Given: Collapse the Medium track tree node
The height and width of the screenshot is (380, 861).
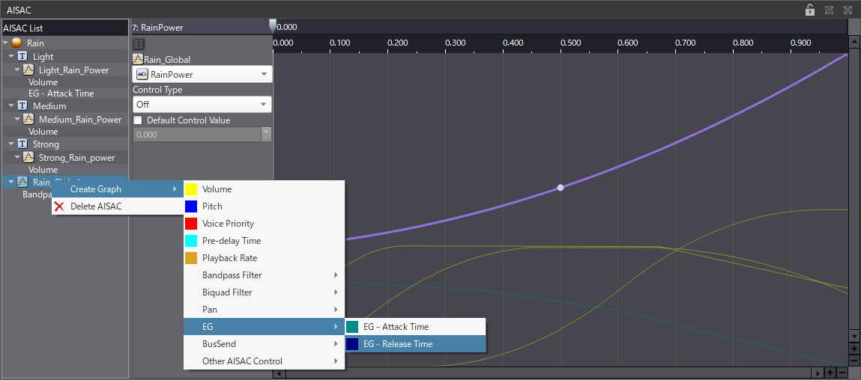Looking at the screenshot, I should tap(11, 106).
